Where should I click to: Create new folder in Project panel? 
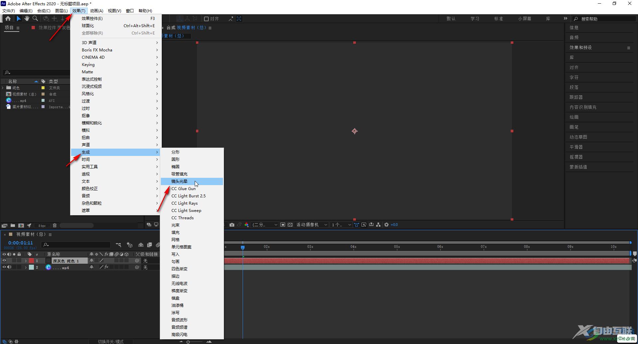click(13, 226)
